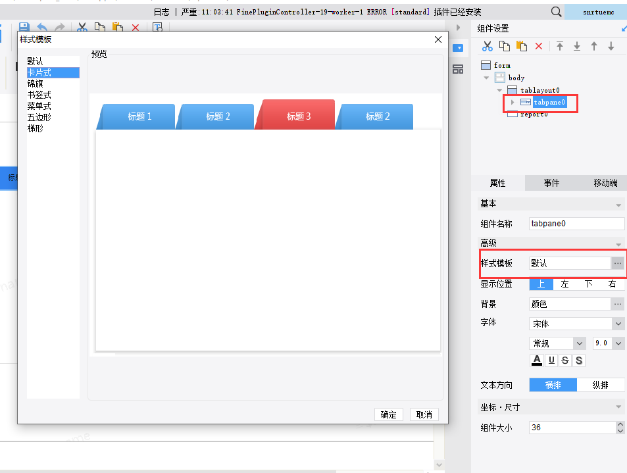
Task: Switch to the 事件 tab
Action: [x=551, y=183]
